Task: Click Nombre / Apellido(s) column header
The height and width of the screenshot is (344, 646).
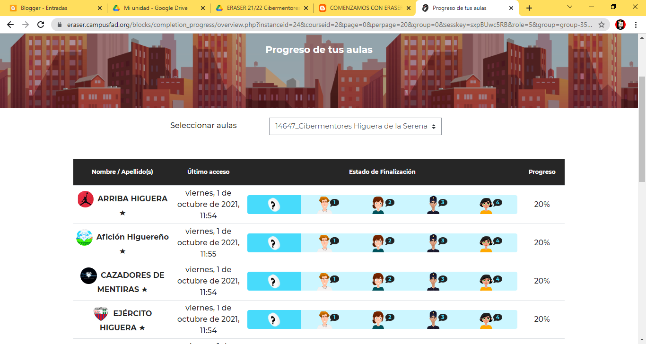Action: 122,172
